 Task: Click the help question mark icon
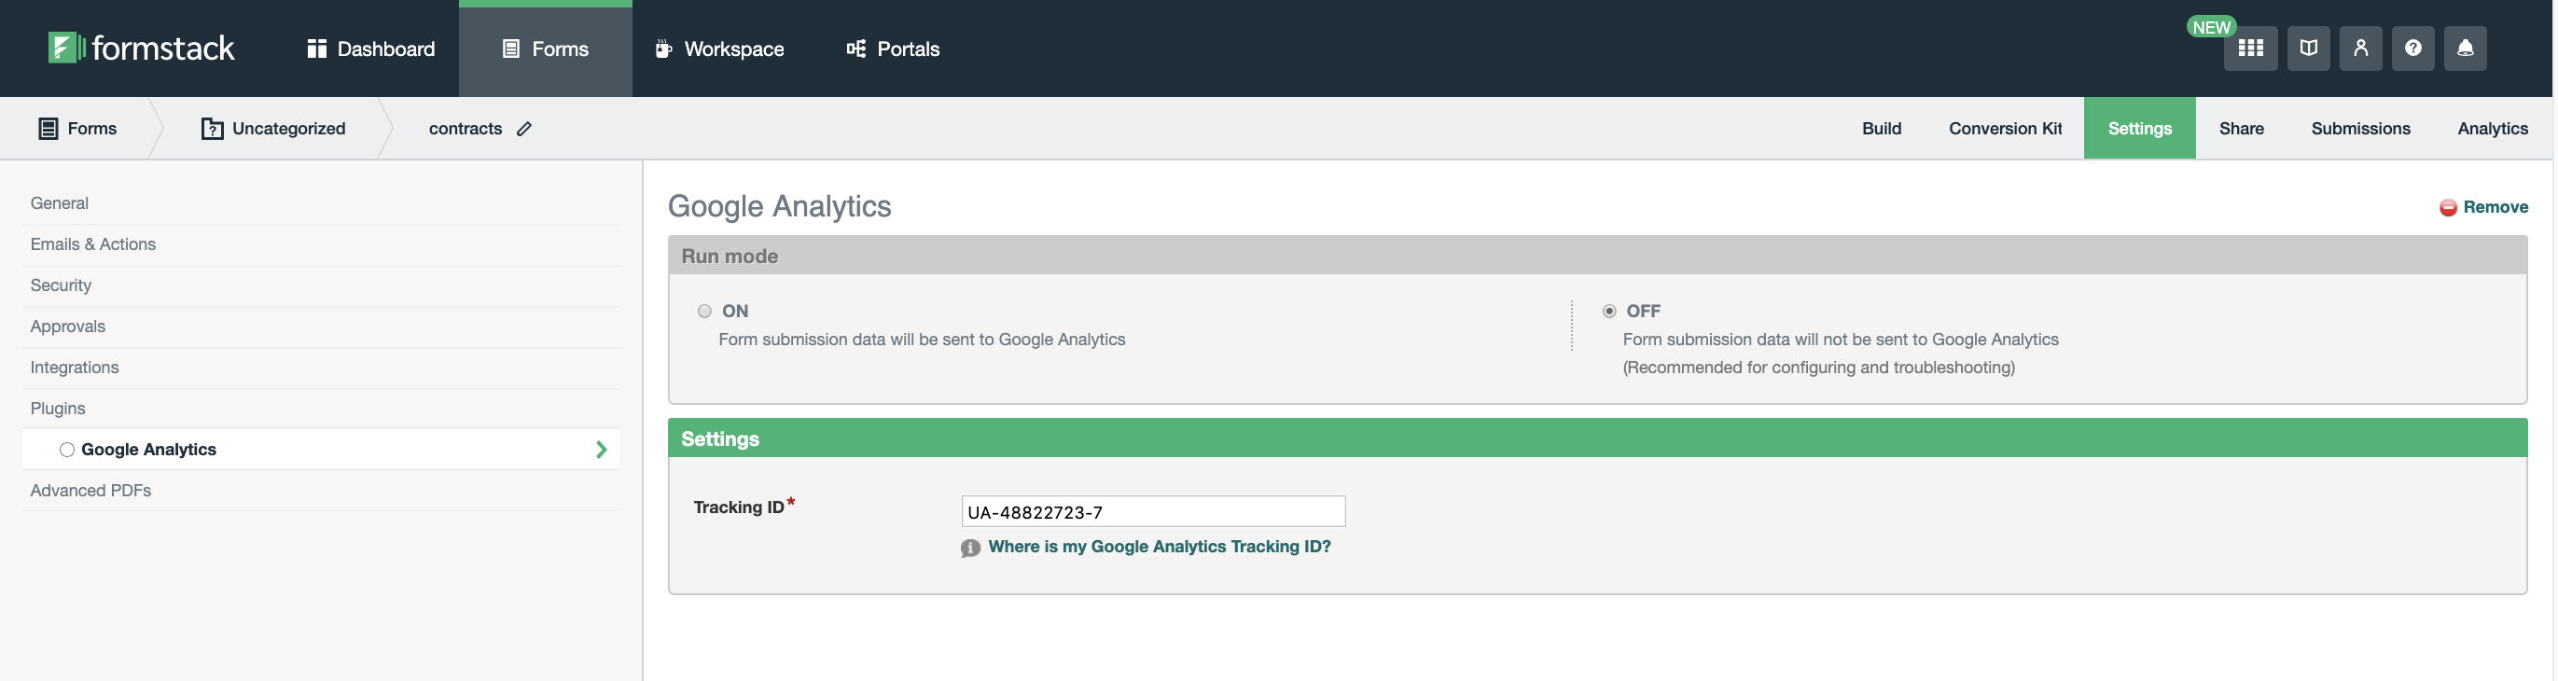pyautogui.click(x=2412, y=48)
